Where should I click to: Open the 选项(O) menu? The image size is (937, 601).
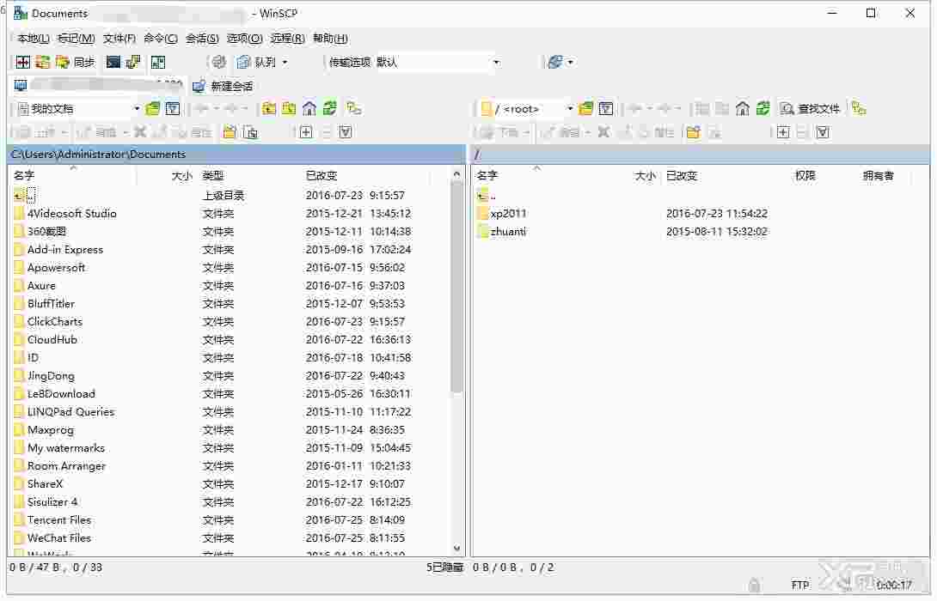pos(244,38)
